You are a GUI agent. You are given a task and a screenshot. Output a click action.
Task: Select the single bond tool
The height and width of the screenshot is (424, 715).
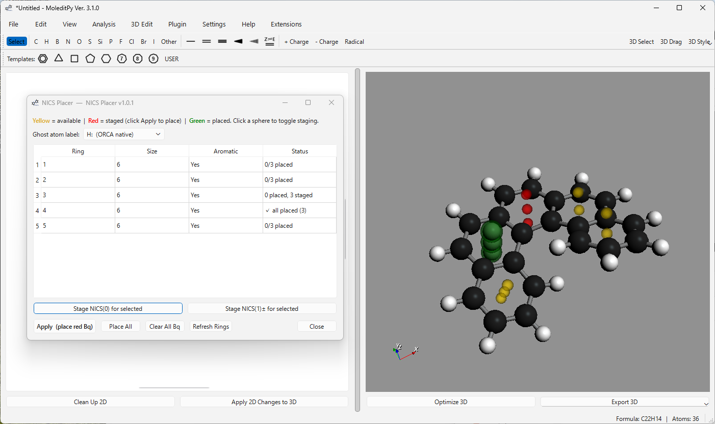pyautogui.click(x=191, y=42)
